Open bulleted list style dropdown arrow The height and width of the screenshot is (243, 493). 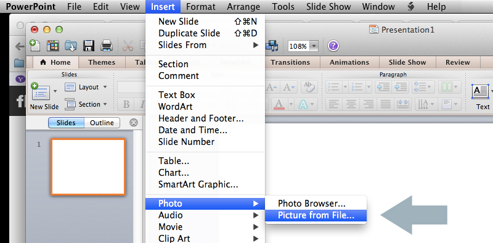(345, 87)
